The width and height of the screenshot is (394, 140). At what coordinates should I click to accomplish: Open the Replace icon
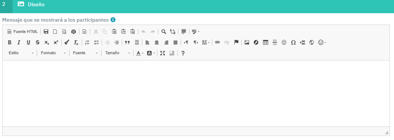pos(173,32)
